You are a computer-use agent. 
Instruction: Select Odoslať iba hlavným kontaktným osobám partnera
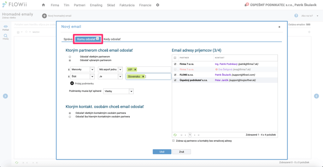[x=70, y=117]
